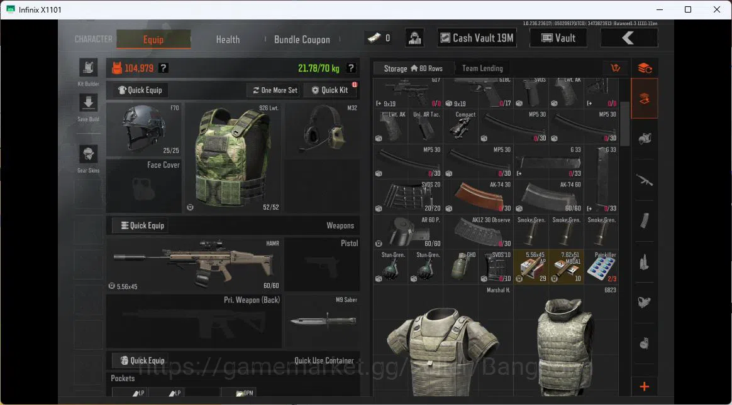This screenshot has height=405, width=732.
Task: Click the question mark beside 104,979
Action: 163,68
